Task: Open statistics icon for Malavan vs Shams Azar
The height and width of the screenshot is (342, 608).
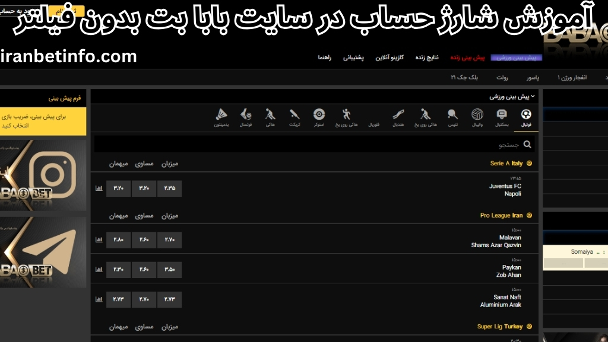Action: [x=99, y=239]
